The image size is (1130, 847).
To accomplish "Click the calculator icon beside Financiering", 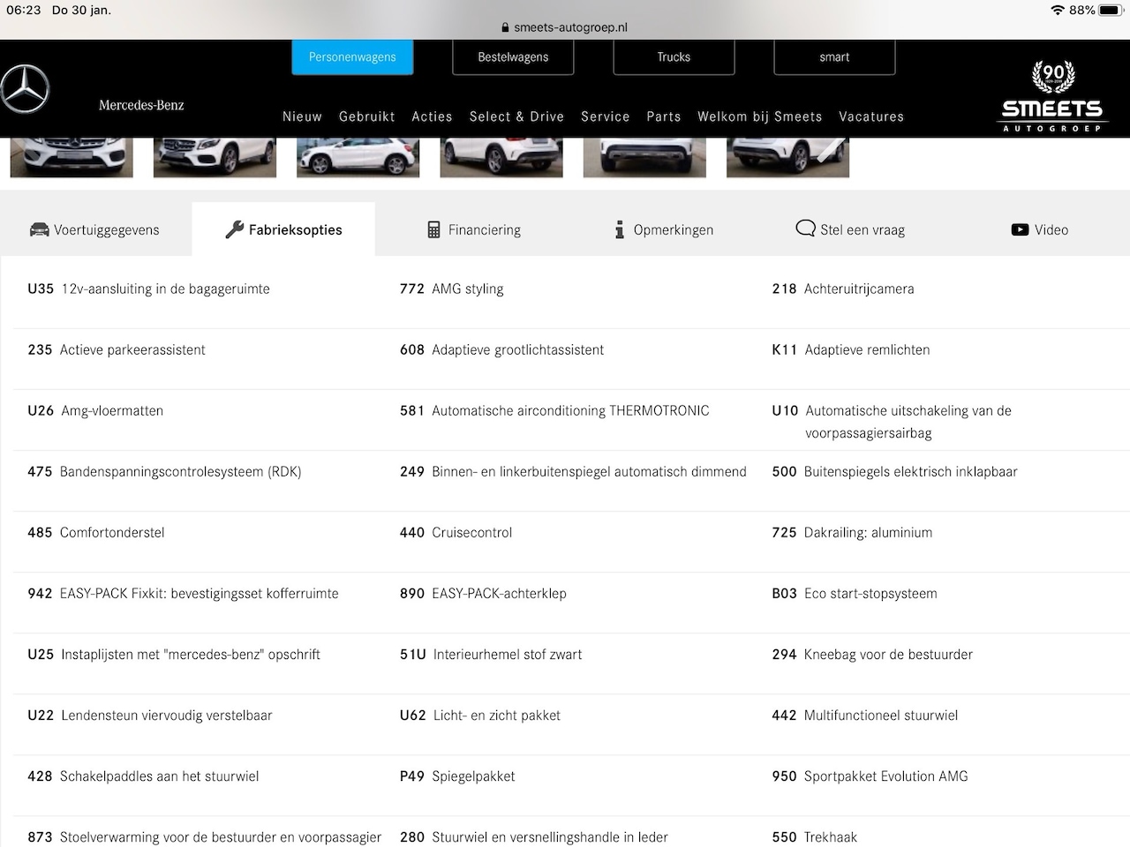I will coord(433,229).
